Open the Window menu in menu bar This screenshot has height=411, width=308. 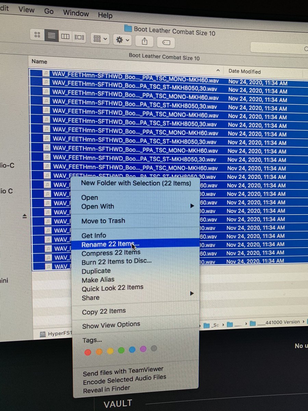(76, 13)
